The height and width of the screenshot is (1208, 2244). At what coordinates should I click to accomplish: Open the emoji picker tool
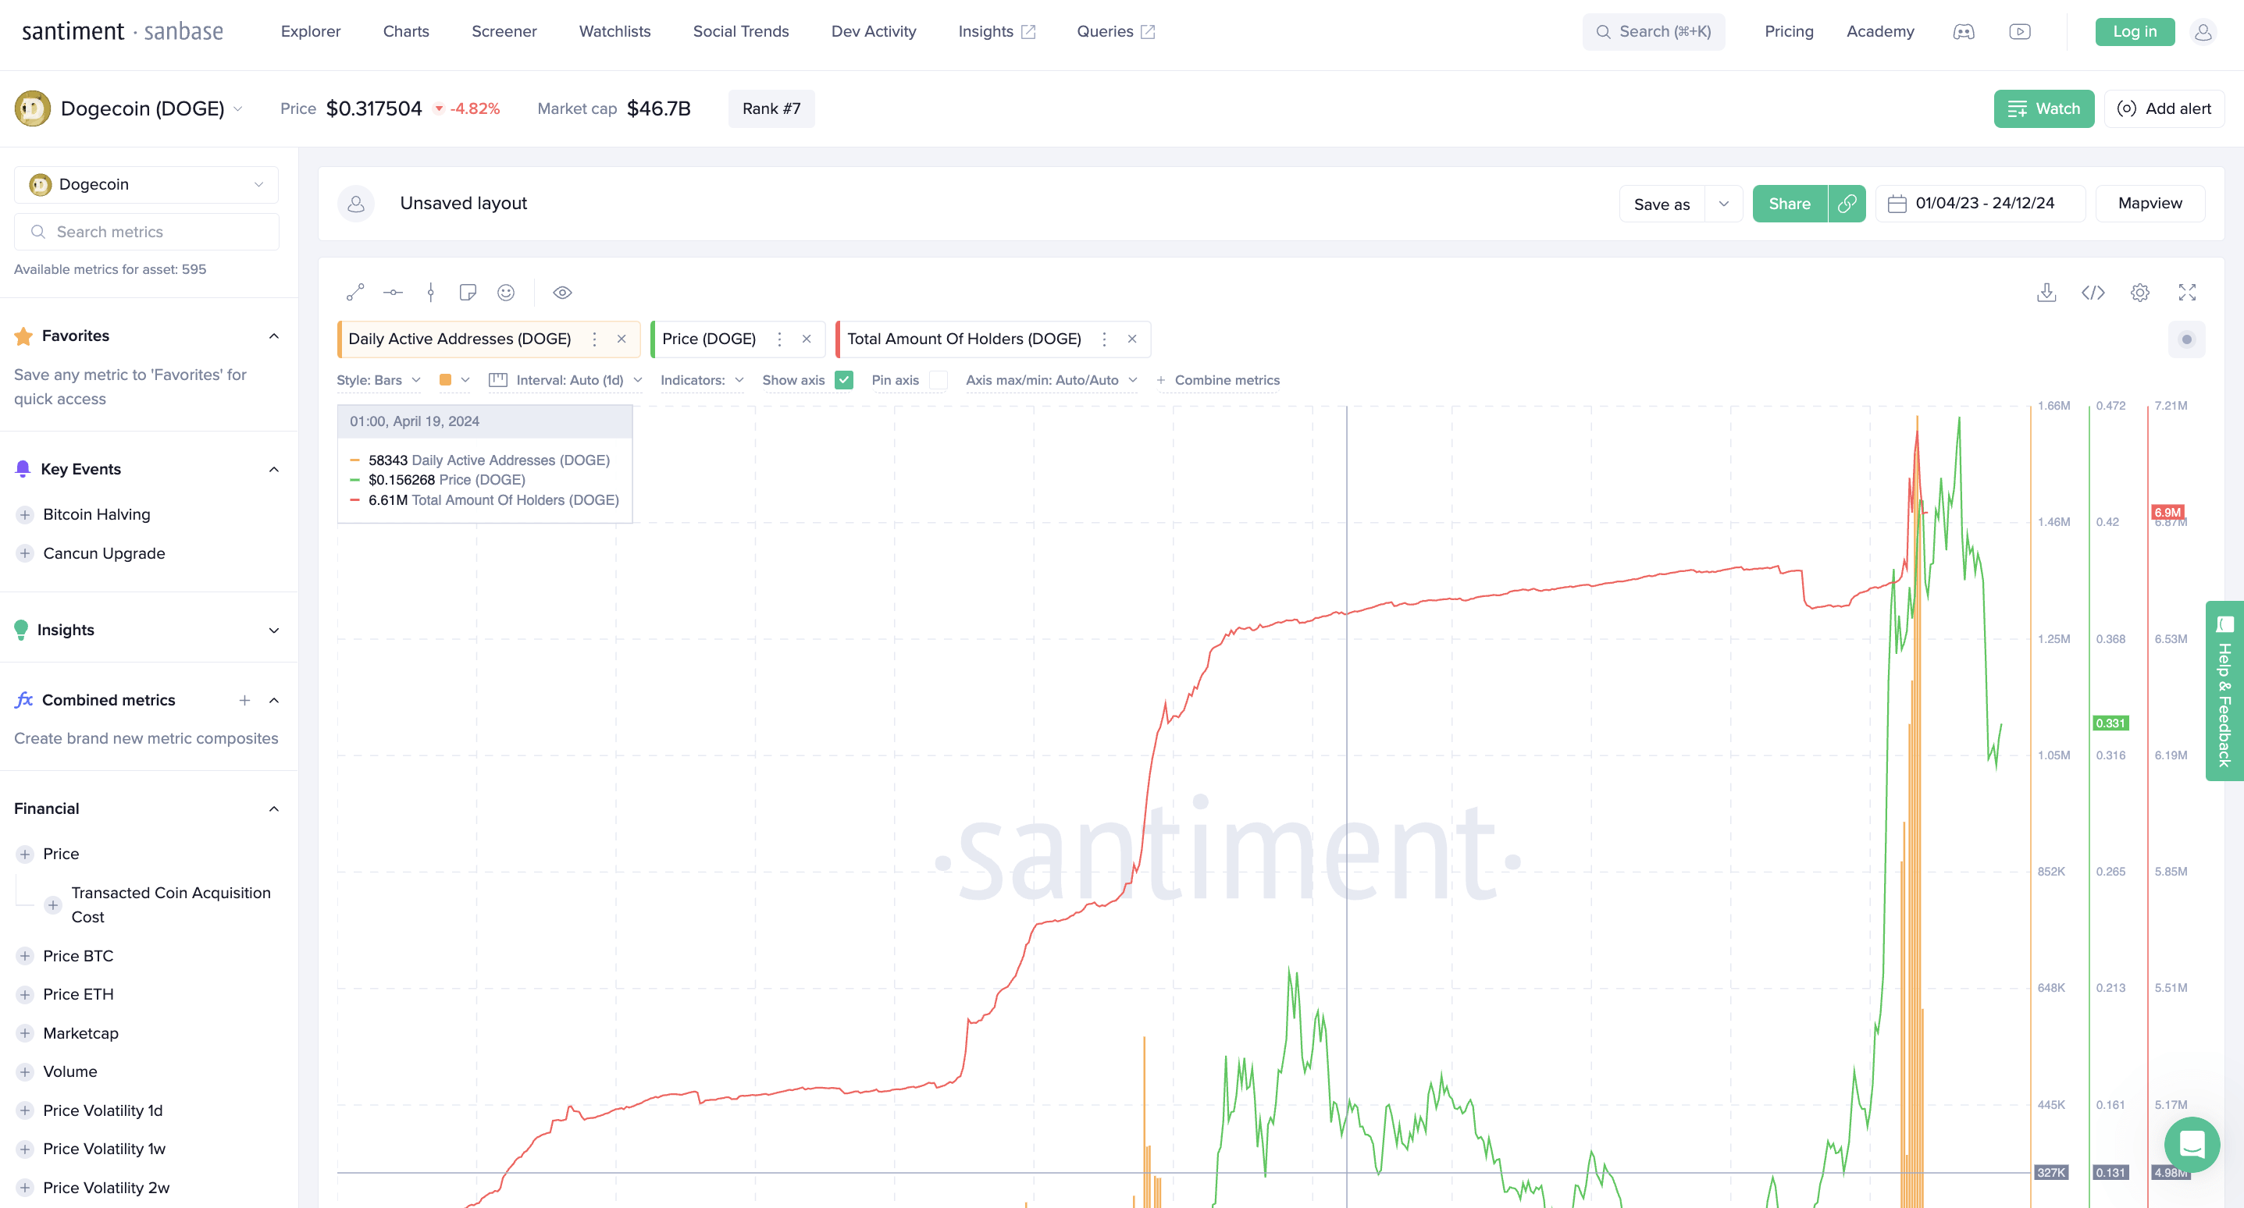tap(506, 293)
